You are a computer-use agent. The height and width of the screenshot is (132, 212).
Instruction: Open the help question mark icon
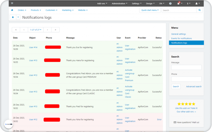click(170, 4)
